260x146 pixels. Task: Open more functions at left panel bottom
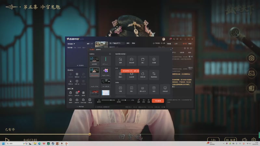tap(80, 107)
